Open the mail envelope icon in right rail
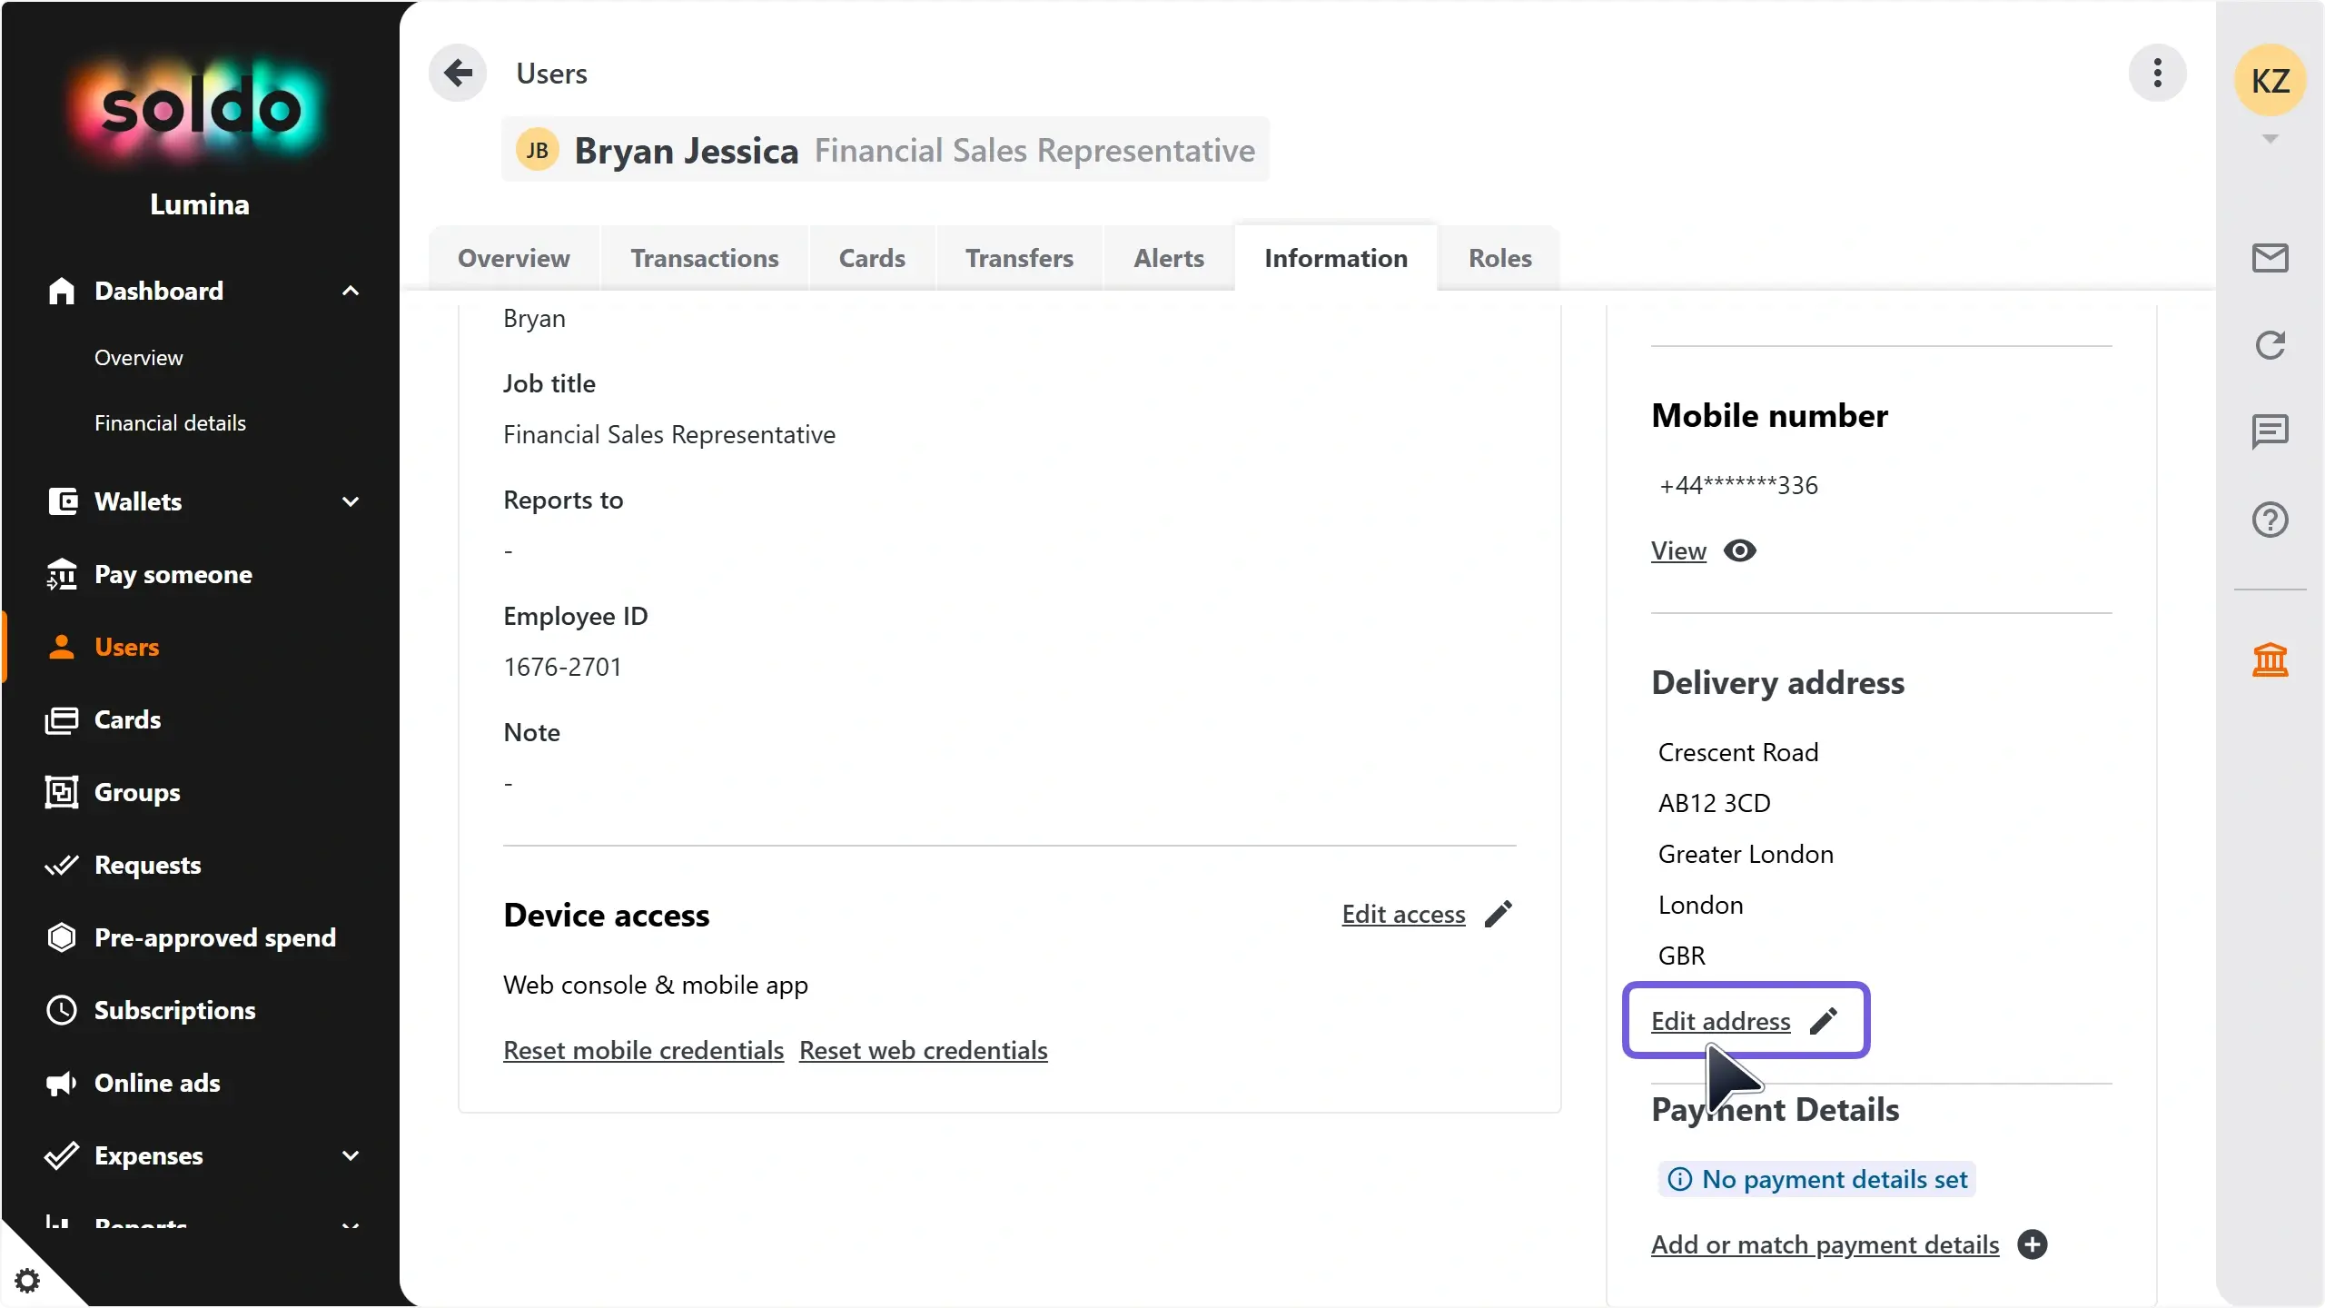Image resolution: width=2325 pixels, height=1308 pixels. pos(2270,258)
